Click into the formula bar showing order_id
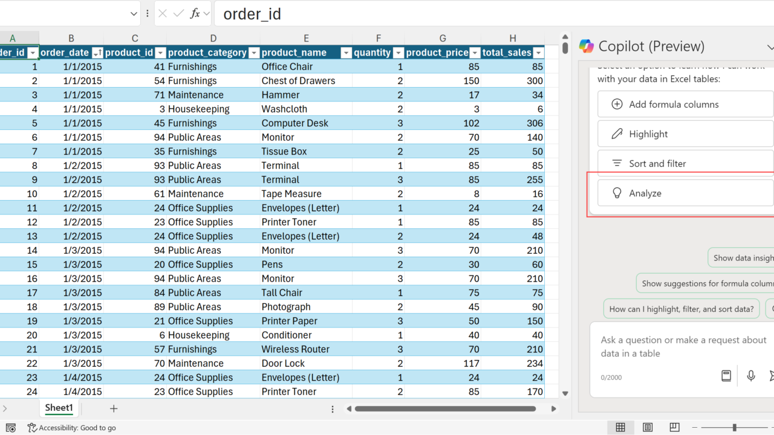 tap(493, 13)
